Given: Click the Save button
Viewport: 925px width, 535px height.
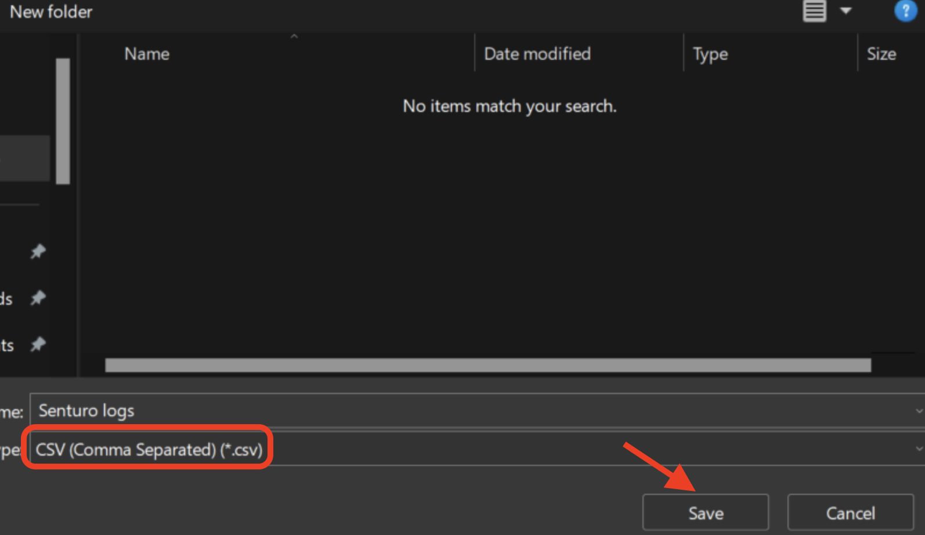Looking at the screenshot, I should pyautogui.click(x=706, y=513).
